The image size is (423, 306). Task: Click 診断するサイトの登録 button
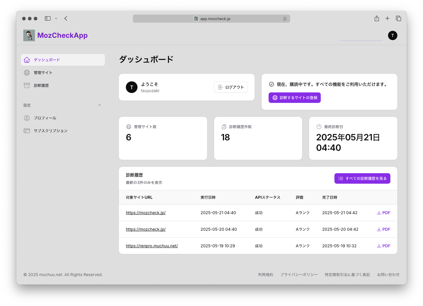tap(295, 98)
